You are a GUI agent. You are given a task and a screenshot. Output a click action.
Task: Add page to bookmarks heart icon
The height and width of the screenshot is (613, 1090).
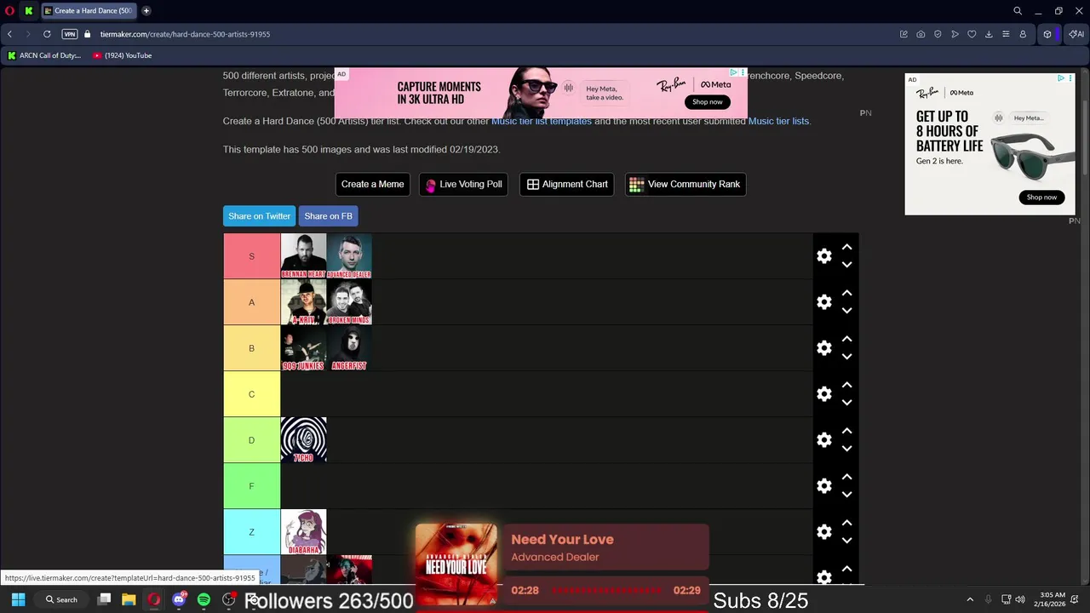click(972, 34)
